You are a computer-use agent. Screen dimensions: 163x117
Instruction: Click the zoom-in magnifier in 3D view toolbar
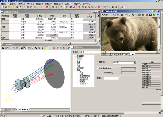(x=36, y=48)
